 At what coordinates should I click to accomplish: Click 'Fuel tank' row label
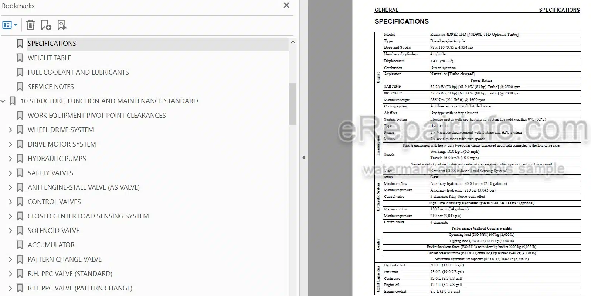pos(391,272)
